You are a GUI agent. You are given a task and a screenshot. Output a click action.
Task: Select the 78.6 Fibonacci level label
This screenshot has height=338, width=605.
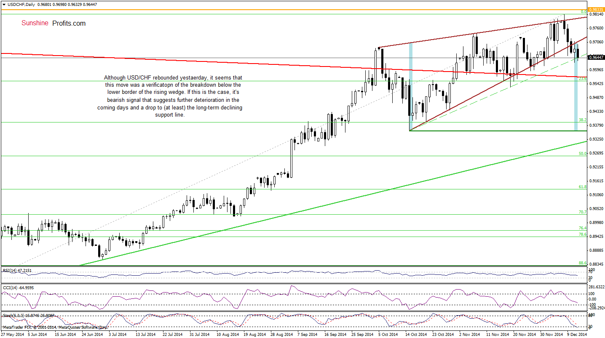583,234
